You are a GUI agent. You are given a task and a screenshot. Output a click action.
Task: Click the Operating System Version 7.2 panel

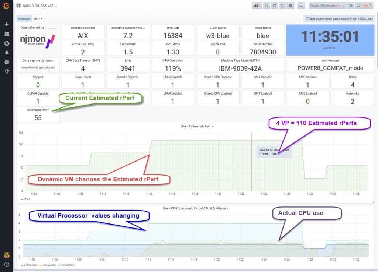(x=128, y=32)
